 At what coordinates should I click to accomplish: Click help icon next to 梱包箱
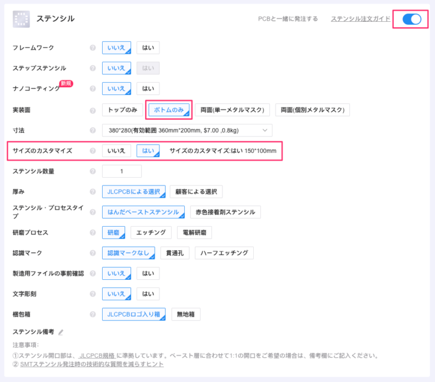pyautogui.click(x=93, y=314)
